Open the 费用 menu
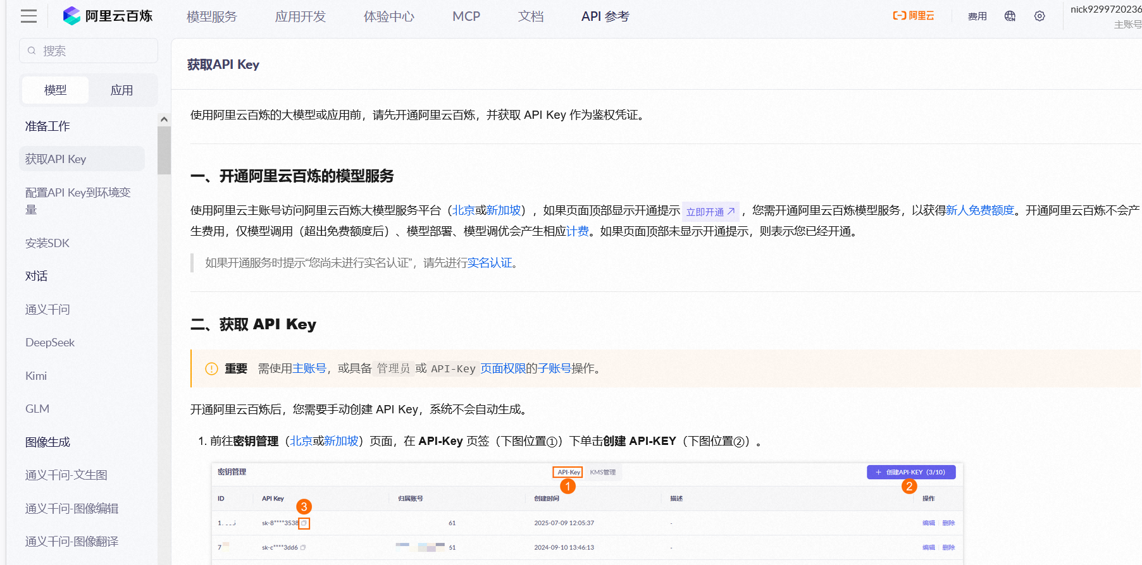The image size is (1142, 565). [977, 16]
